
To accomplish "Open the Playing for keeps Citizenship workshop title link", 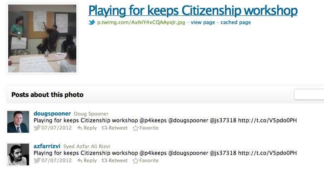I will point(193,11).
